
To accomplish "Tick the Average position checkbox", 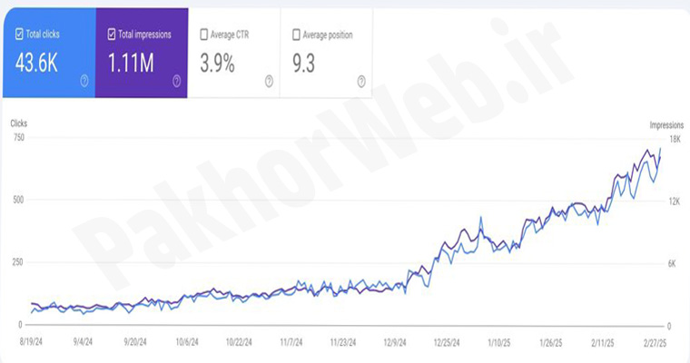I will (297, 34).
